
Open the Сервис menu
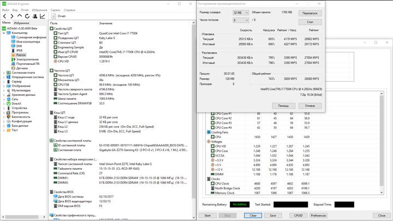coord(55,10)
